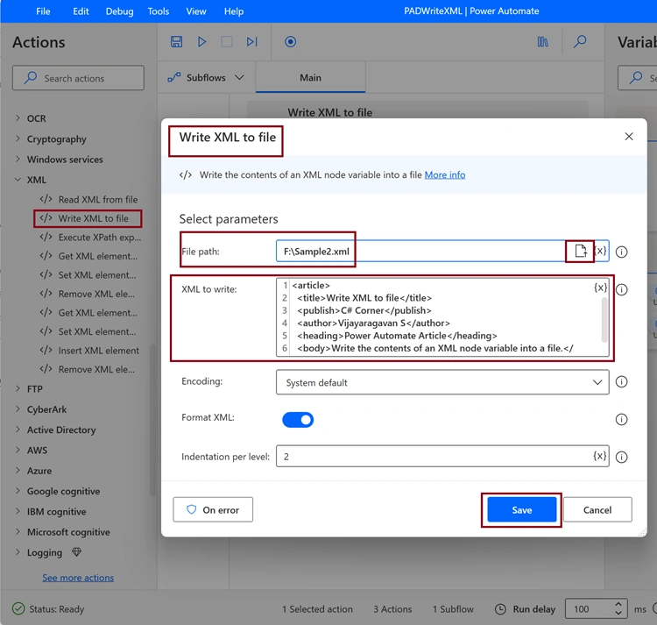
Task: Click See more actions link
Action: click(x=78, y=578)
